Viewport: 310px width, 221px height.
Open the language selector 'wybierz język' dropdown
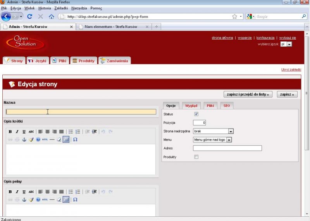(289, 44)
